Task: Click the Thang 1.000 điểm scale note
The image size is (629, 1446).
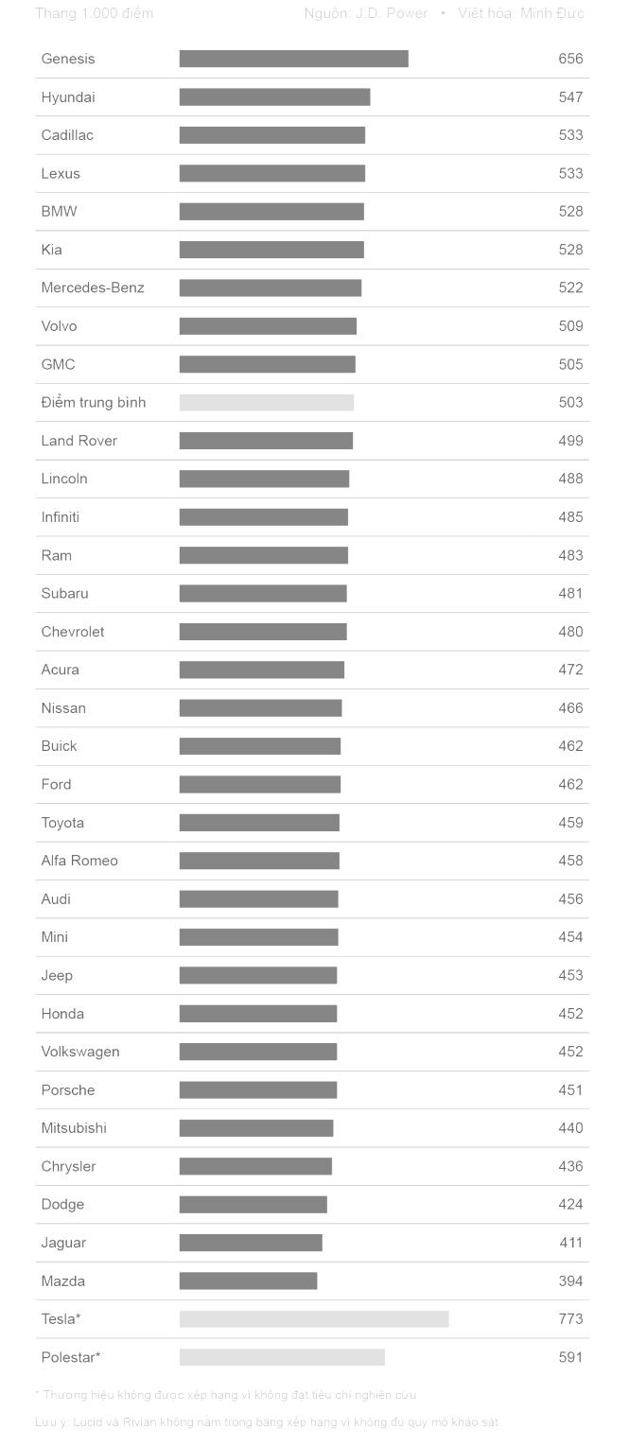Action: click(x=94, y=13)
